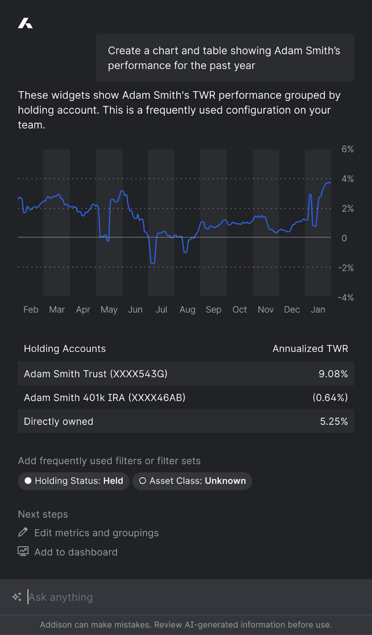Click the user prompt message bubble
This screenshot has width=372, height=635.
[x=224, y=58]
